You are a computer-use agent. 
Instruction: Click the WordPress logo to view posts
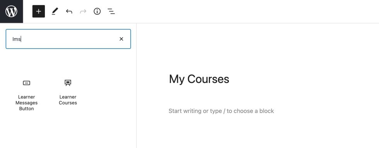coord(11,11)
